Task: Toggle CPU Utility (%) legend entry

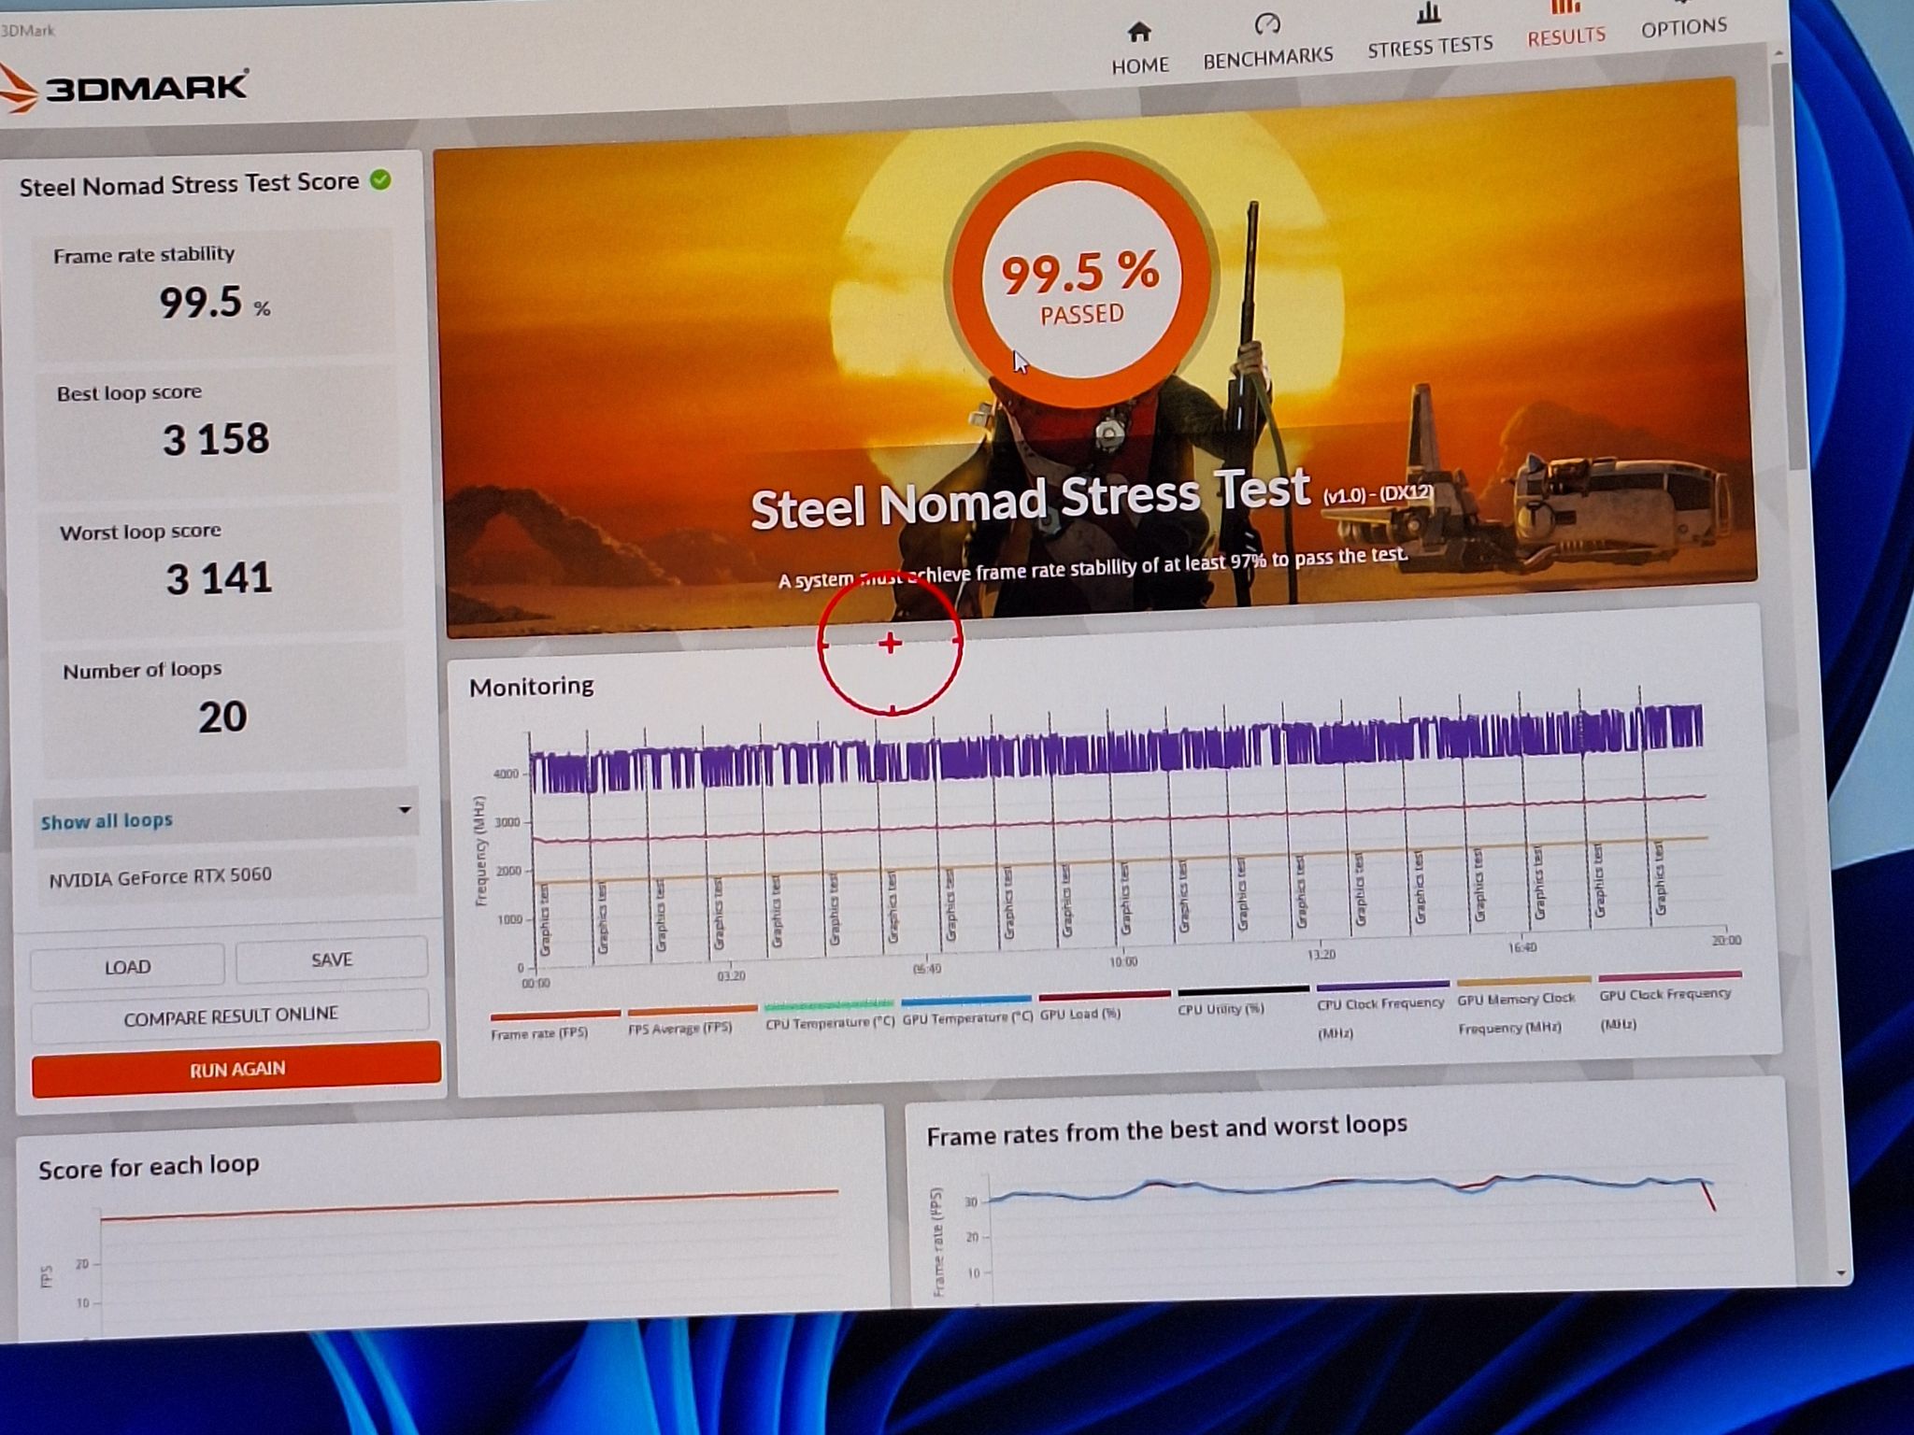Action: tap(1242, 1001)
